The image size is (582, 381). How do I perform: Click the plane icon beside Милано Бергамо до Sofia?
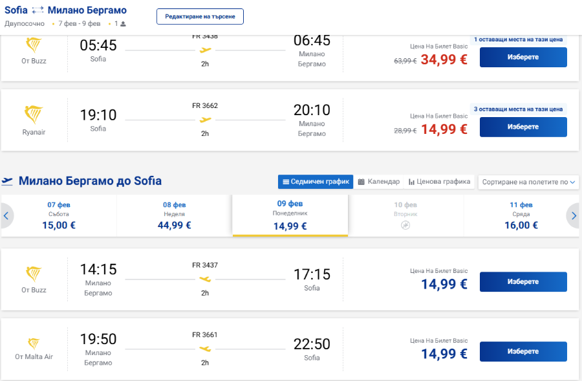click(7, 181)
